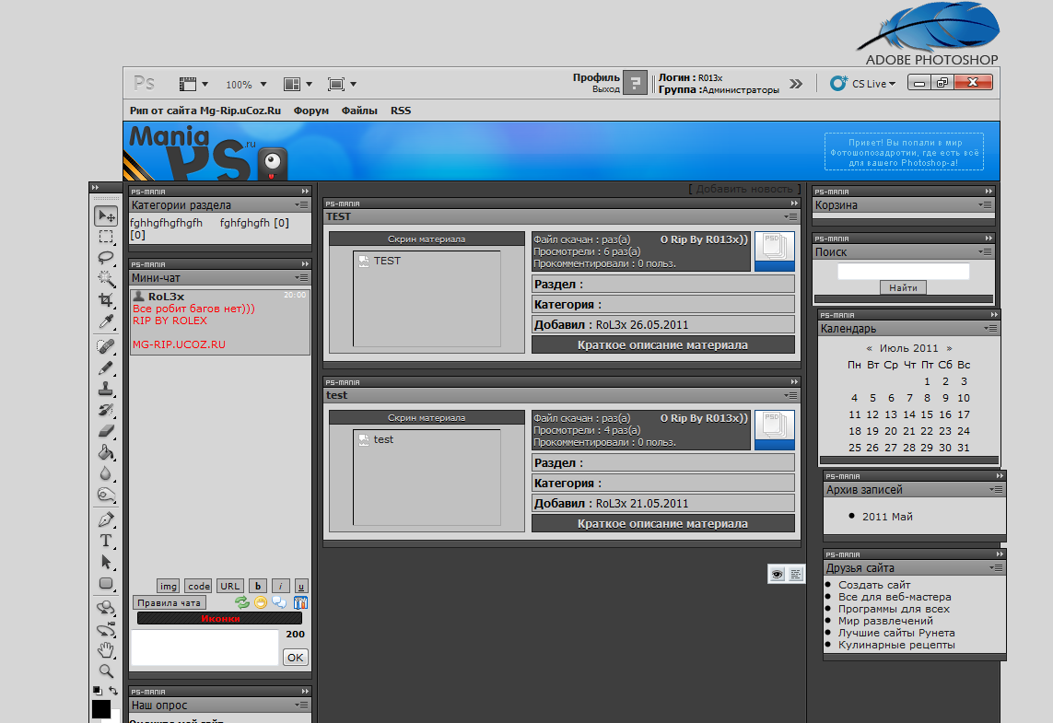Click the Ps logo in top bar
Image resolution: width=1053 pixels, height=723 pixels.
pos(145,83)
